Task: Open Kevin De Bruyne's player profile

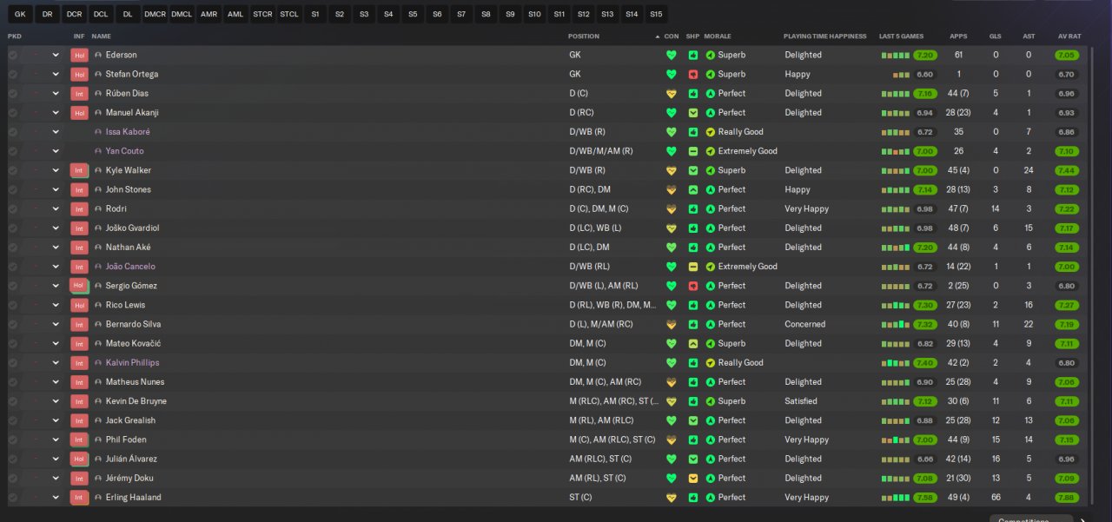Action: [x=136, y=401]
